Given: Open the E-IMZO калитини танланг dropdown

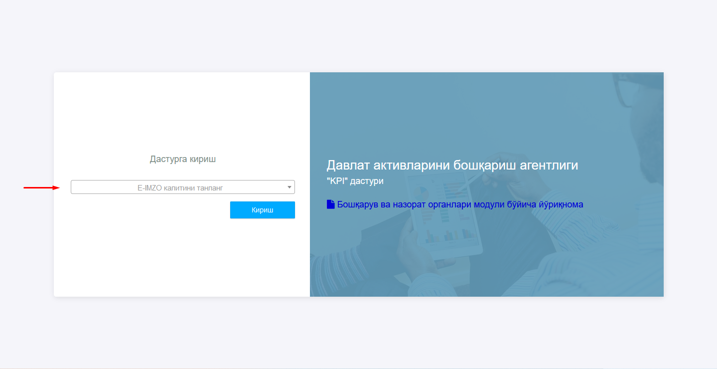Looking at the screenshot, I should click(x=182, y=187).
